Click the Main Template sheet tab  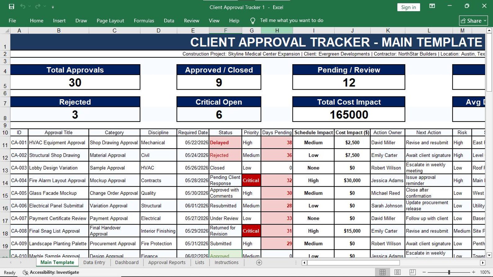(x=57, y=262)
